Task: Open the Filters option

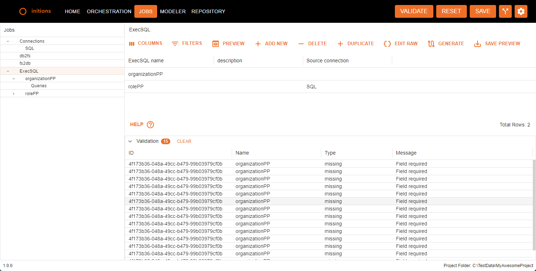Action: (187, 43)
